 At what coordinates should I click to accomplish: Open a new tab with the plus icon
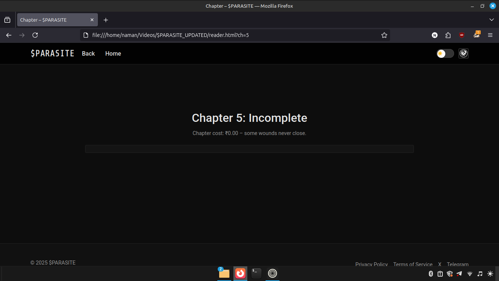point(106,20)
